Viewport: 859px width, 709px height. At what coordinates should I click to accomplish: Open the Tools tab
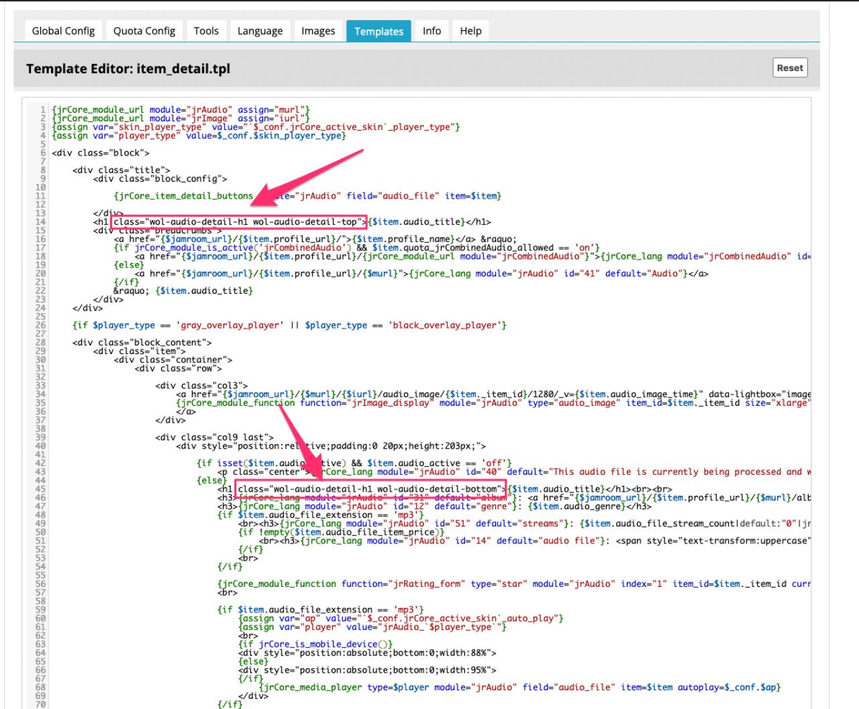[x=206, y=31]
